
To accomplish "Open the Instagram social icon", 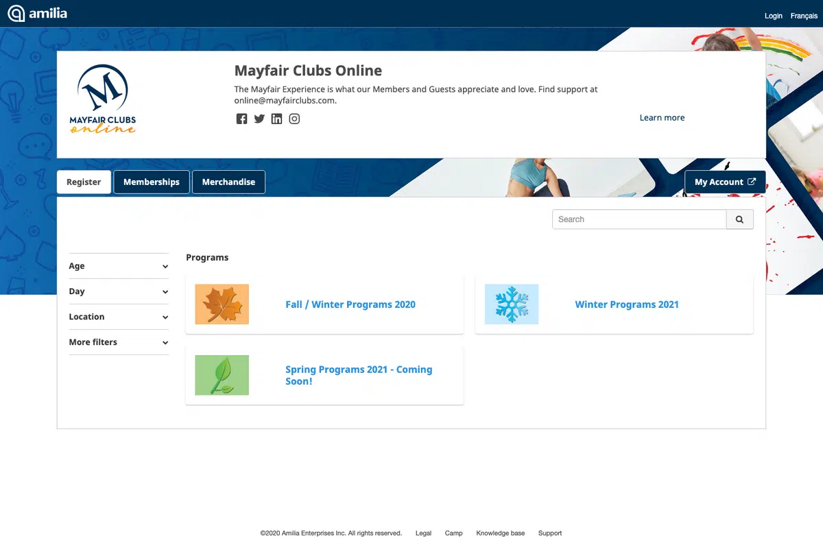I will pyautogui.click(x=294, y=119).
